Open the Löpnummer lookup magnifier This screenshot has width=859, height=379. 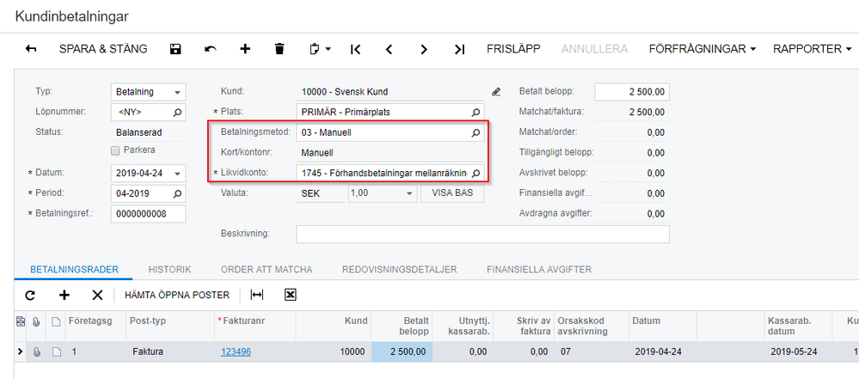[177, 112]
